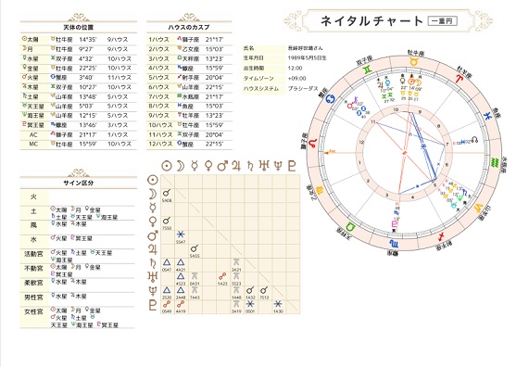Image resolution: width=529 pixels, height=367 pixels.
Task: Click the Jupiter–Mercury conjunction cell in the aspect grid
Action: tap(195, 251)
